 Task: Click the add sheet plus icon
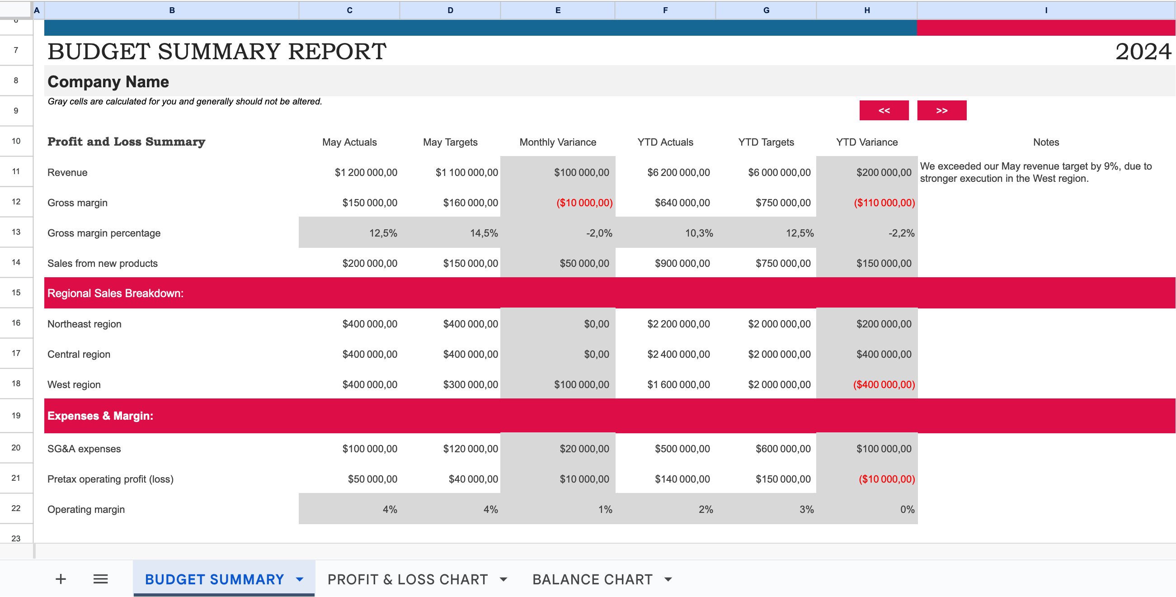[x=61, y=579]
